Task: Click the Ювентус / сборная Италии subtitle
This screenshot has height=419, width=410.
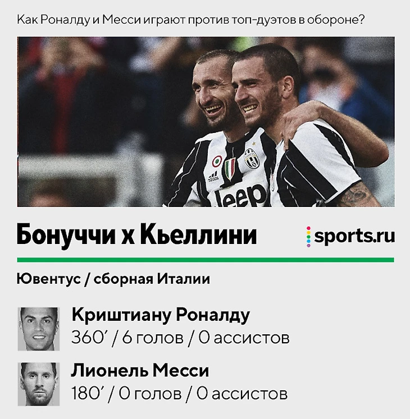Action: [x=113, y=279]
